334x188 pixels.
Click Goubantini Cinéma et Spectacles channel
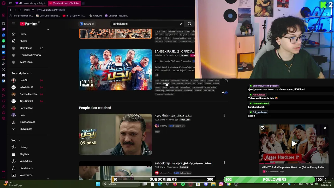point(175,61)
